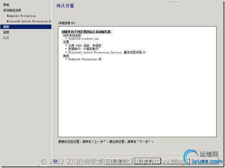
Task: Click the 详细信息(D) label
Action: coord(67,23)
